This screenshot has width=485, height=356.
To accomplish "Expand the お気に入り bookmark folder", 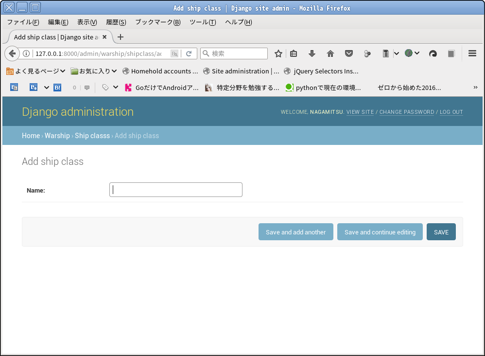I will (x=94, y=71).
